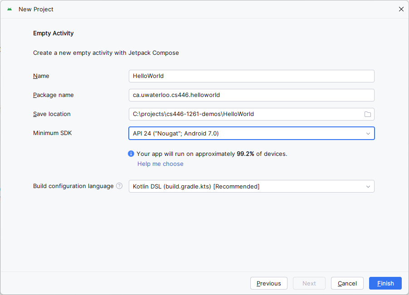
Task: Go back with the Previous button
Action: tap(268, 283)
